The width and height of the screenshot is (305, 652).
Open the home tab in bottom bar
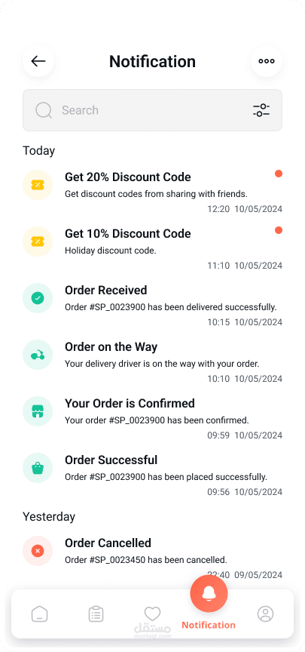[39, 614]
